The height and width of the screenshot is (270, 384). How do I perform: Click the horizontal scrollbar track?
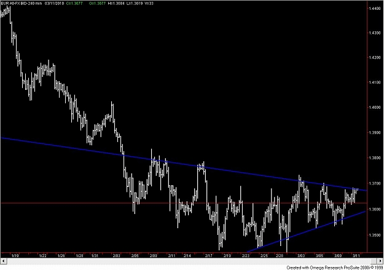click(x=189, y=261)
